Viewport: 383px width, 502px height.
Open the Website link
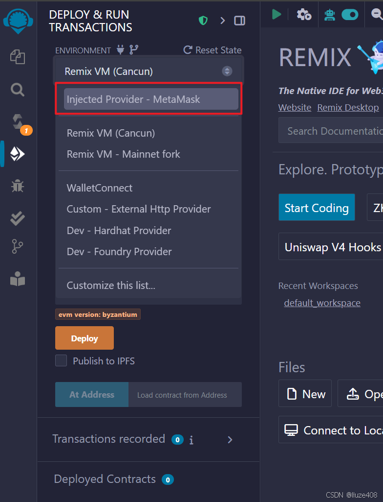pyautogui.click(x=295, y=107)
